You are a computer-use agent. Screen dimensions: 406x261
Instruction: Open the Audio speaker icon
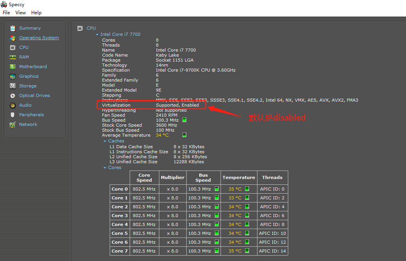[12, 105]
